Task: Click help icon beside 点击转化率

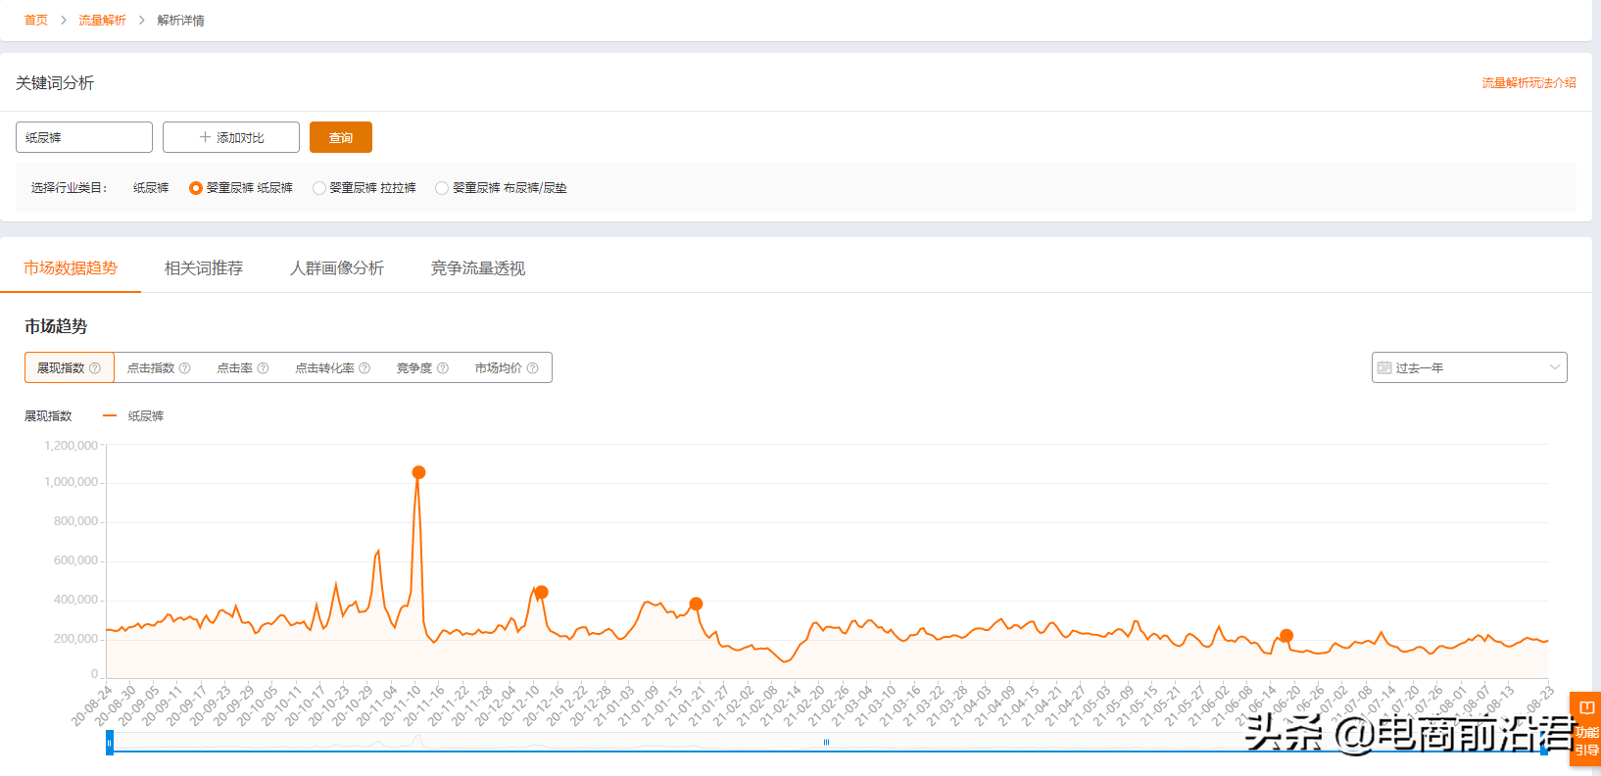Action: click(x=364, y=368)
